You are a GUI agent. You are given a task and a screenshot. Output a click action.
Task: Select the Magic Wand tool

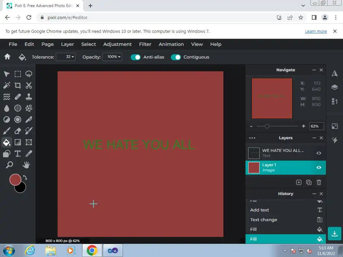(7, 85)
